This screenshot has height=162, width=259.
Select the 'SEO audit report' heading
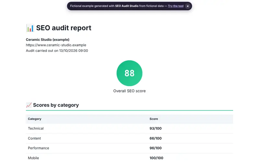(x=63, y=28)
